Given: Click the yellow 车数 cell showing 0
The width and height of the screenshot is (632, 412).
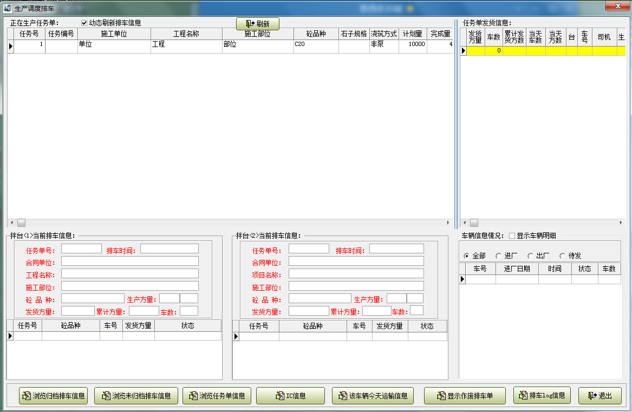Looking at the screenshot, I should pyautogui.click(x=494, y=51).
